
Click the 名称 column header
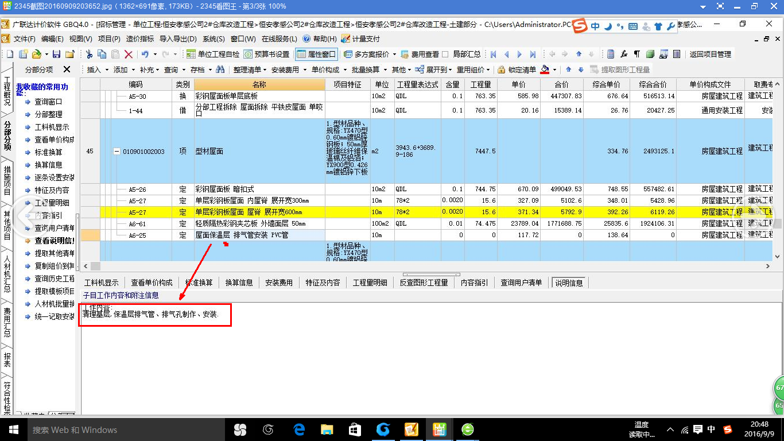pos(259,84)
